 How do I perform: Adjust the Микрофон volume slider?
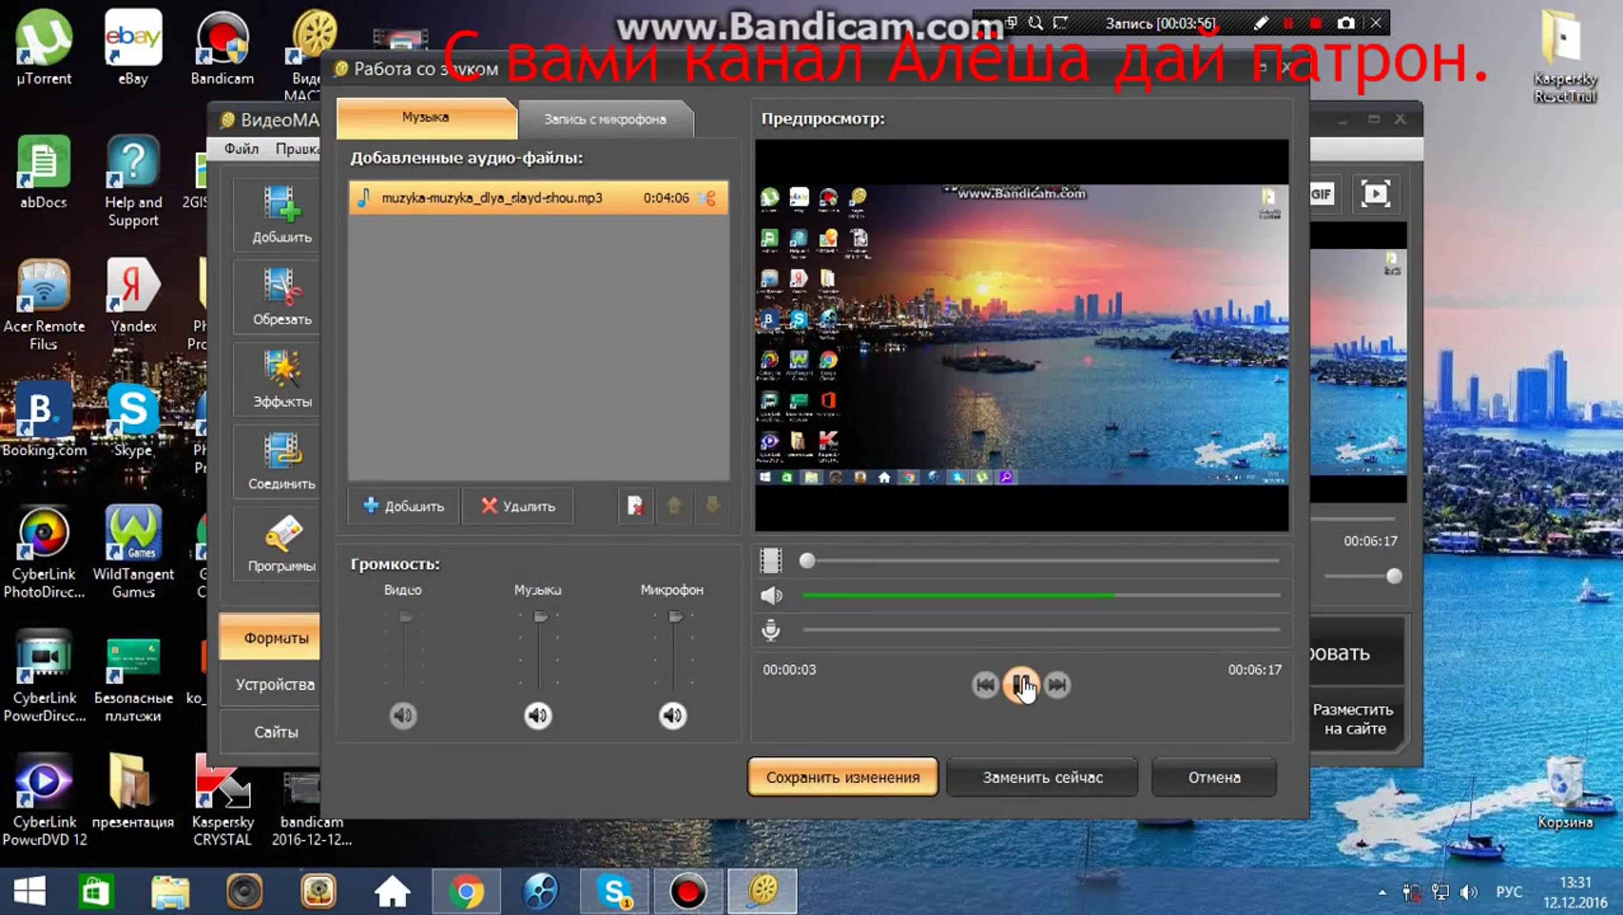coord(676,617)
